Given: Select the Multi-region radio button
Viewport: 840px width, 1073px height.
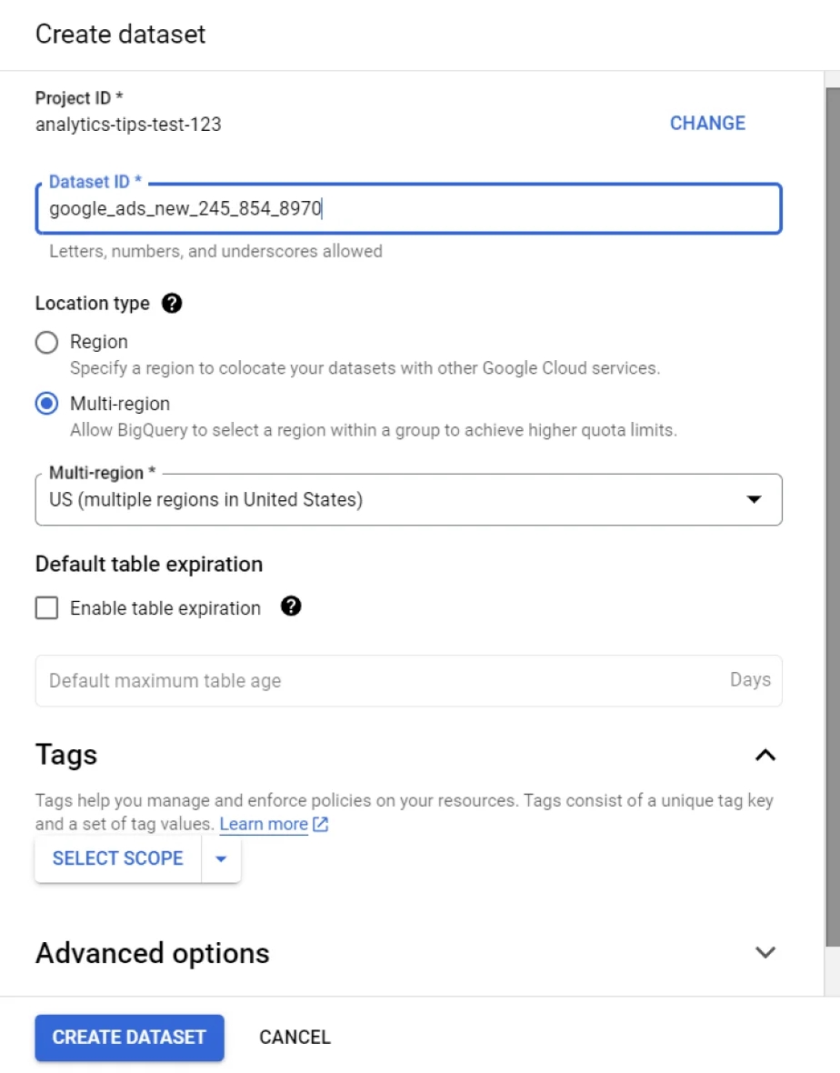Looking at the screenshot, I should [46, 404].
